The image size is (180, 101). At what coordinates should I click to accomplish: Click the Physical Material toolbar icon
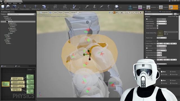(x=75, y=7)
